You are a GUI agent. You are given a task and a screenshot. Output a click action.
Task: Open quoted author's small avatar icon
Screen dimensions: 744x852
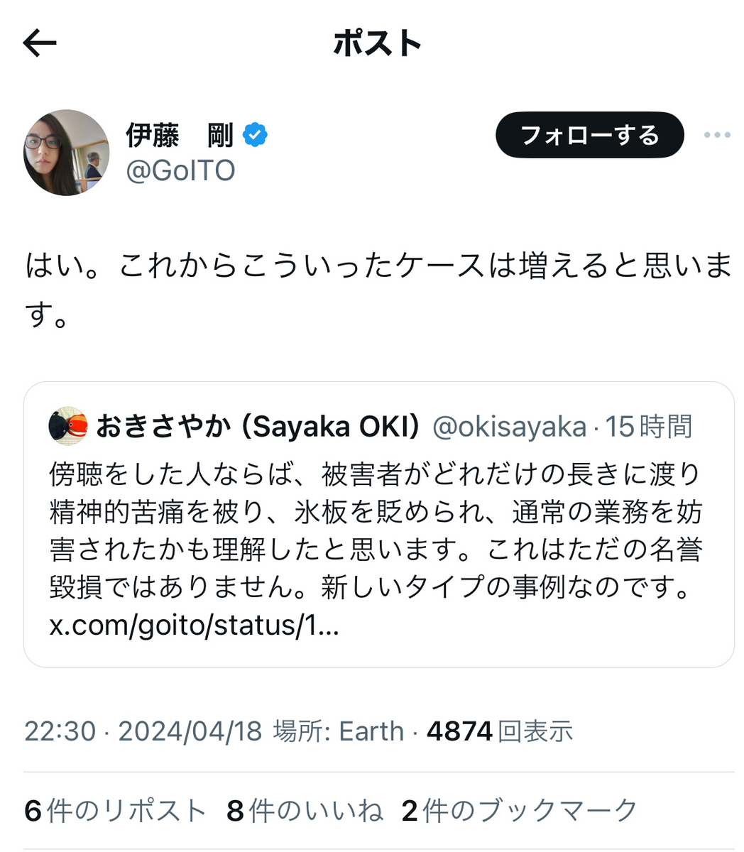tap(67, 426)
